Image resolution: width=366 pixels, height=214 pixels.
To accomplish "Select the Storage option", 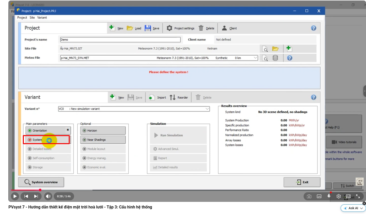I will (x=48, y=167).
